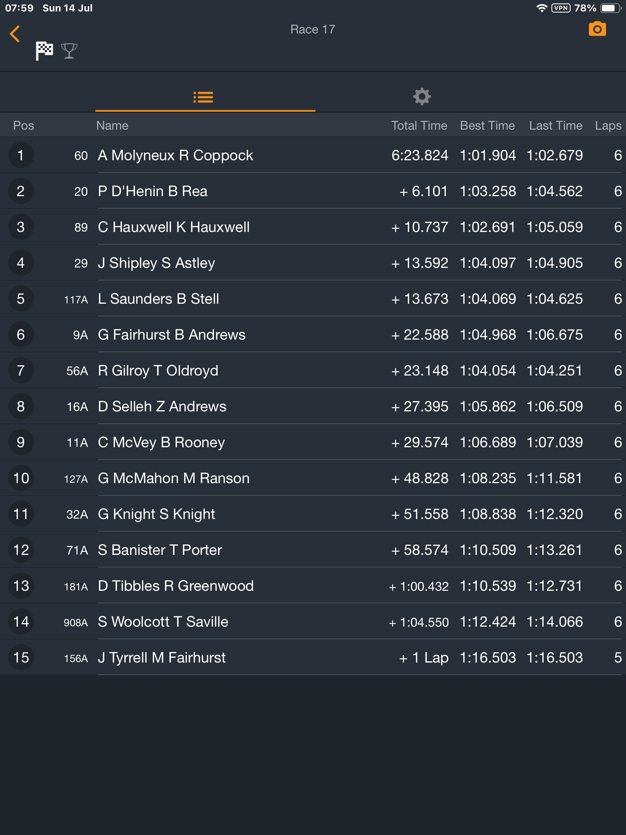Open J Tyrrell M Fairhurst entry
This screenshot has height=835, width=626.
click(x=313, y=658)
